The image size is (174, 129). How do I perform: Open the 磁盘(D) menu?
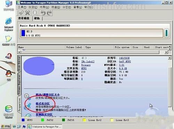click(56, 7)
